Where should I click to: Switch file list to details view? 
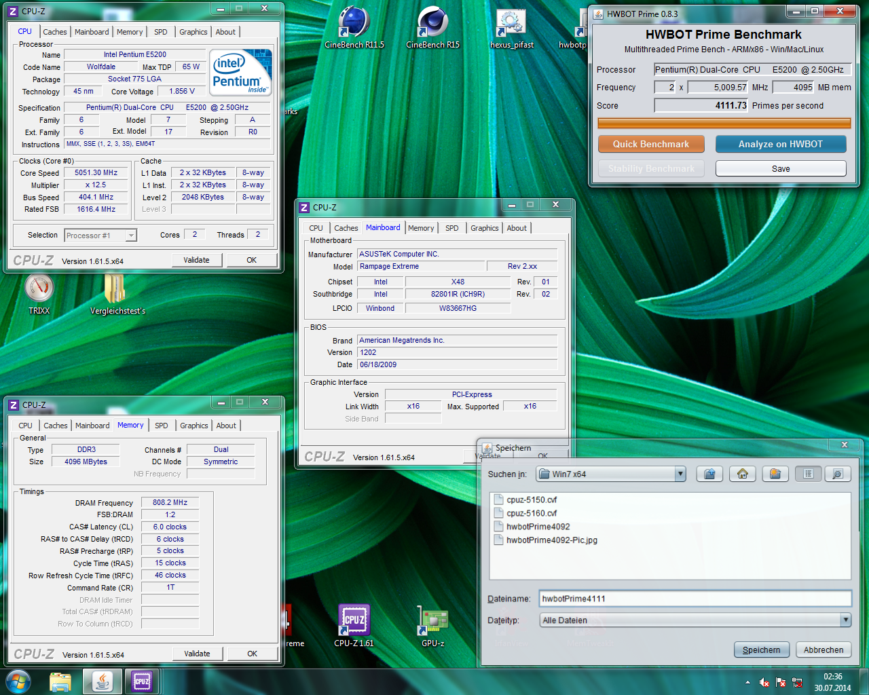coord(838,474)
